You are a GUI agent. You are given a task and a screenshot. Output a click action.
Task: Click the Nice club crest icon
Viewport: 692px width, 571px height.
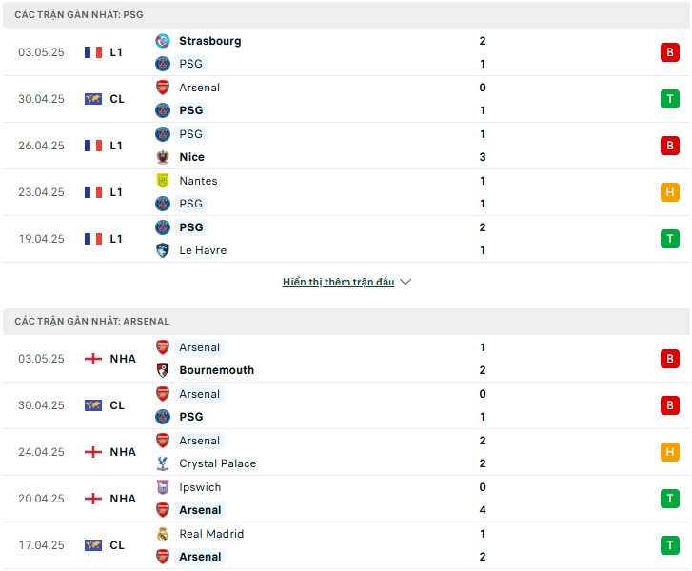(x=163, y=157)
